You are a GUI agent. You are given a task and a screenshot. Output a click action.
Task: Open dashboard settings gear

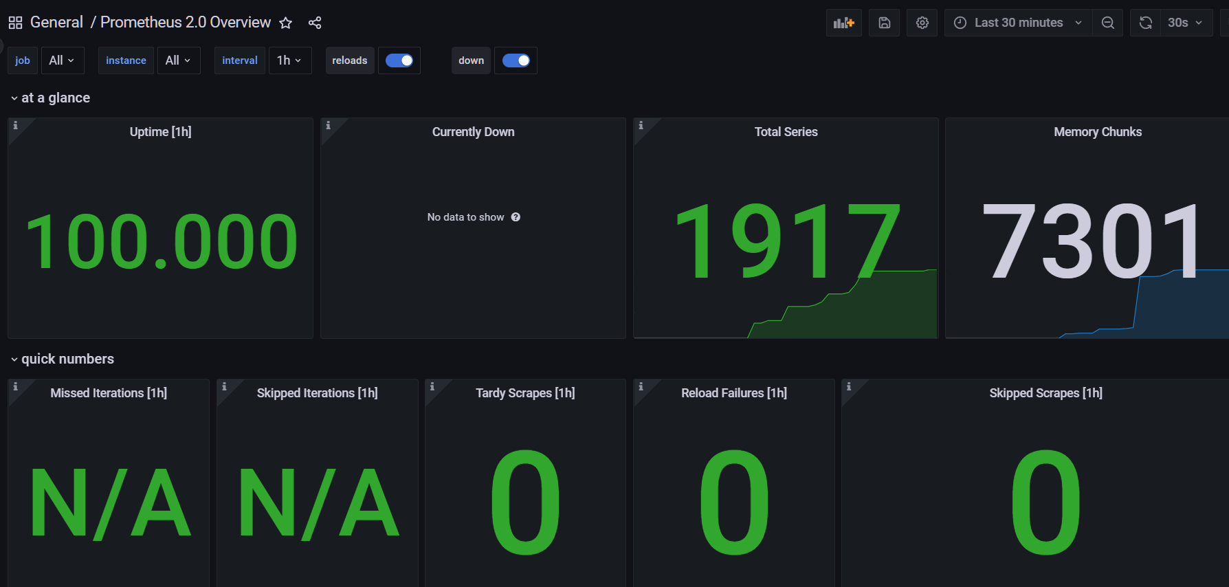tap(922, 23)
